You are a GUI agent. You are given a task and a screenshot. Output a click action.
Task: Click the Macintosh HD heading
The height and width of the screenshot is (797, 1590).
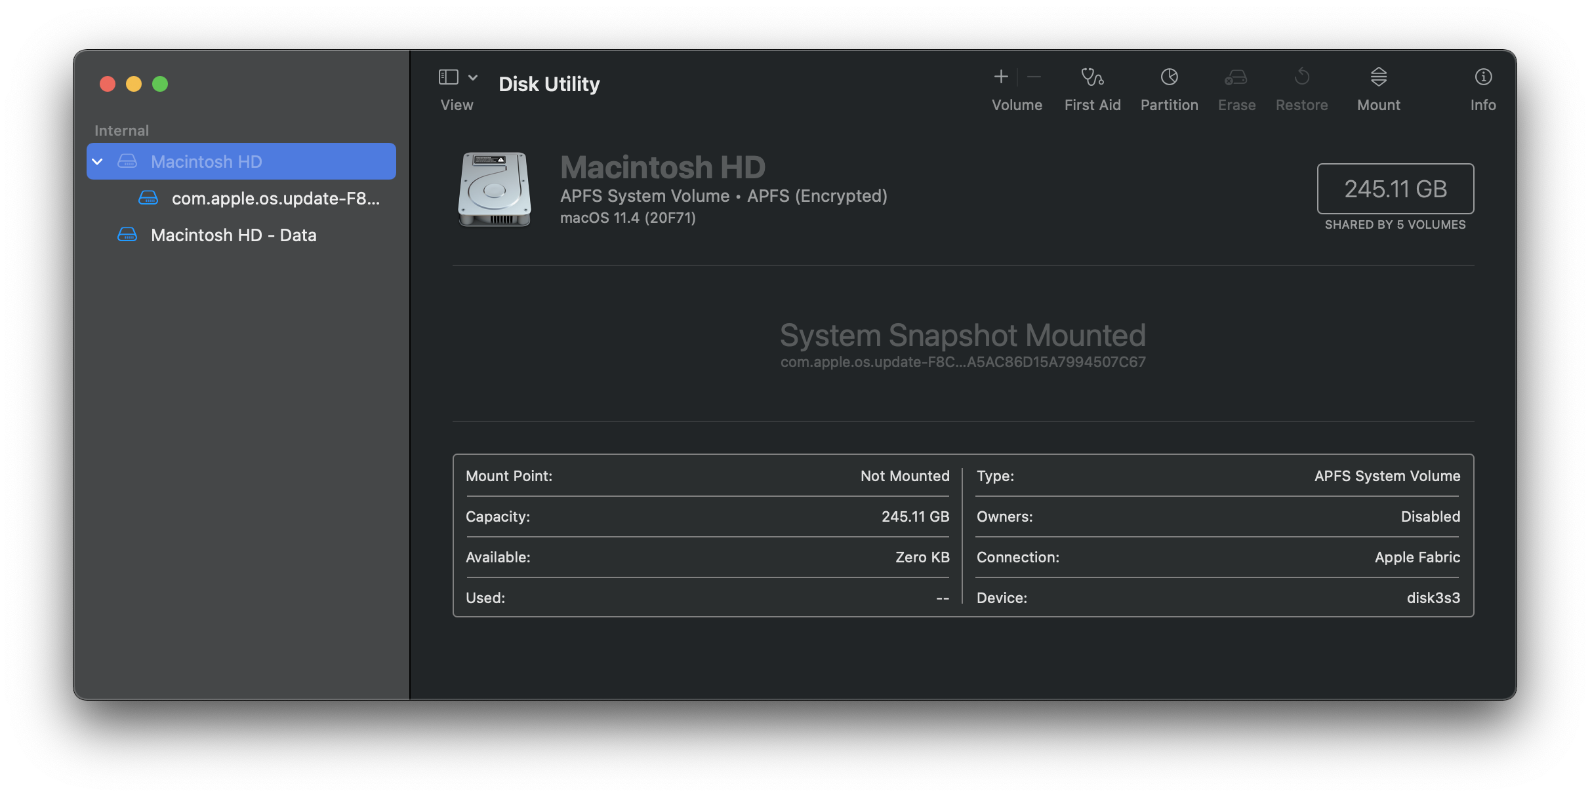point(662,167)
